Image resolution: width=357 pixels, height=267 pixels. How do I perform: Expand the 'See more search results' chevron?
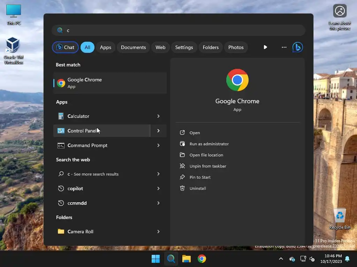[x=159, y=174]
